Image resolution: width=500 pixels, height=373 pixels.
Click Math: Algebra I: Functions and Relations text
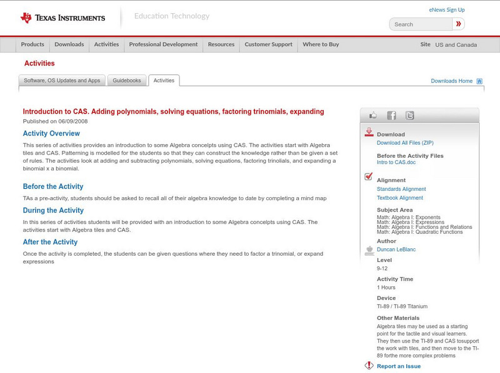424,227
